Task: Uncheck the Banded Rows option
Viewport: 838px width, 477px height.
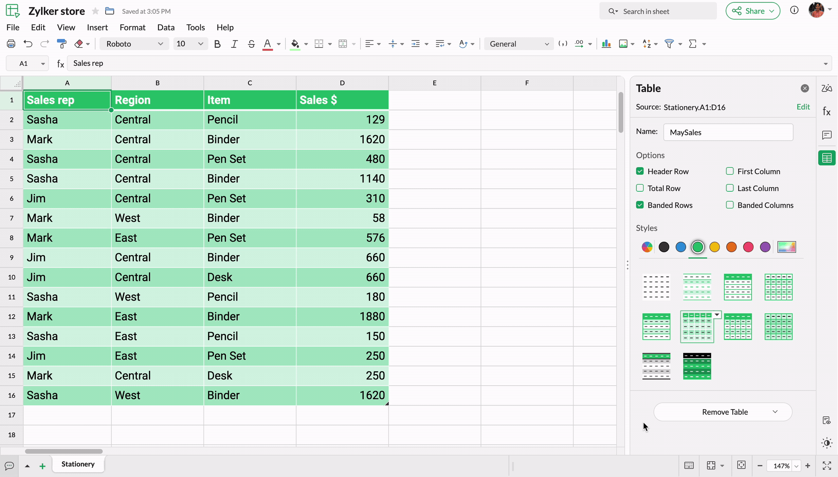Action: 640,205
